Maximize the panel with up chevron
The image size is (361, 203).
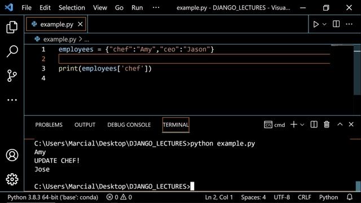pos(340,124)
